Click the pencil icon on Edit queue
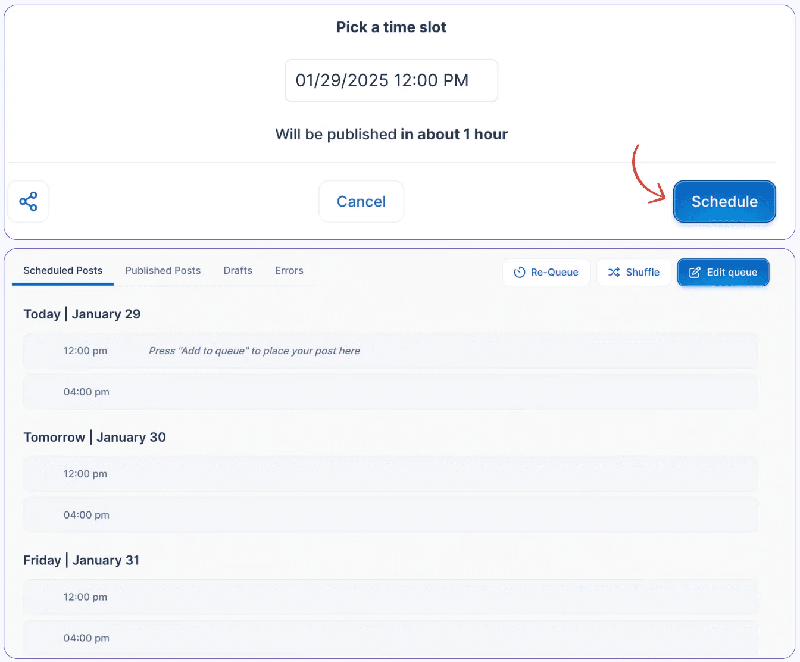Screen dimensions: 800x662 (x=694, y=272)
